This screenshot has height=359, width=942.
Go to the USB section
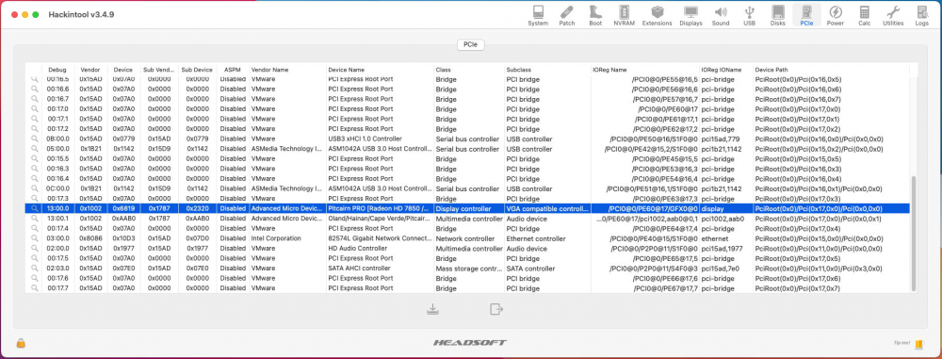749,16
